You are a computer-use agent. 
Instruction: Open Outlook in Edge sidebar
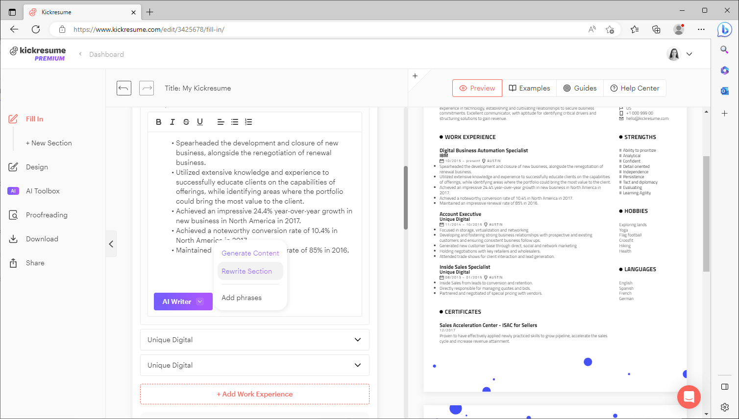(725, 91)
